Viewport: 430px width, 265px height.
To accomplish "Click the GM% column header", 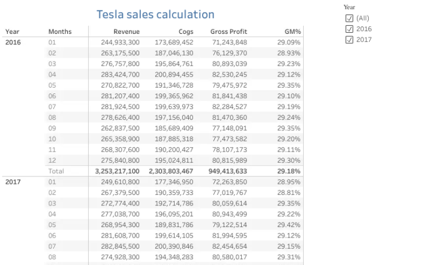I will (293, 32).
